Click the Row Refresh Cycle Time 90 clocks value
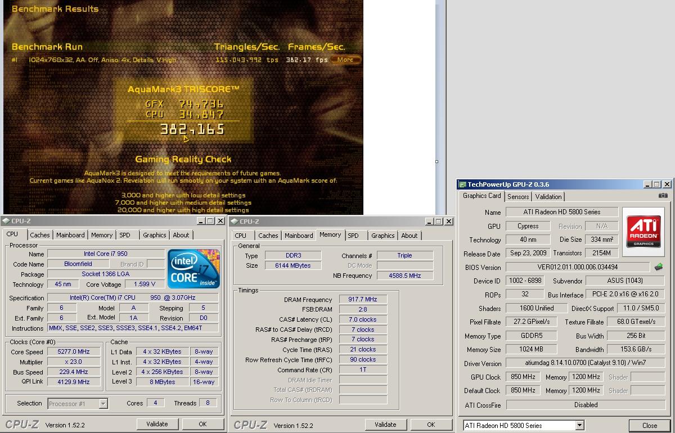The width and height of the screenshot is (675, 433). coord(363,359)
